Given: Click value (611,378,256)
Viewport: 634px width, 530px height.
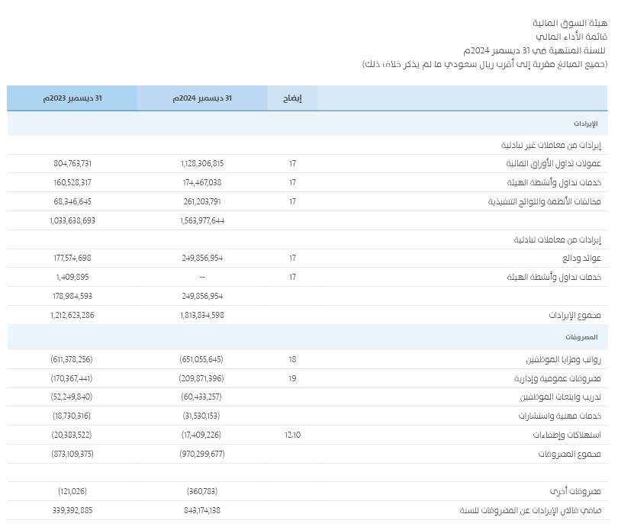Looking at the screenshot, I should [x=72, y=360].
